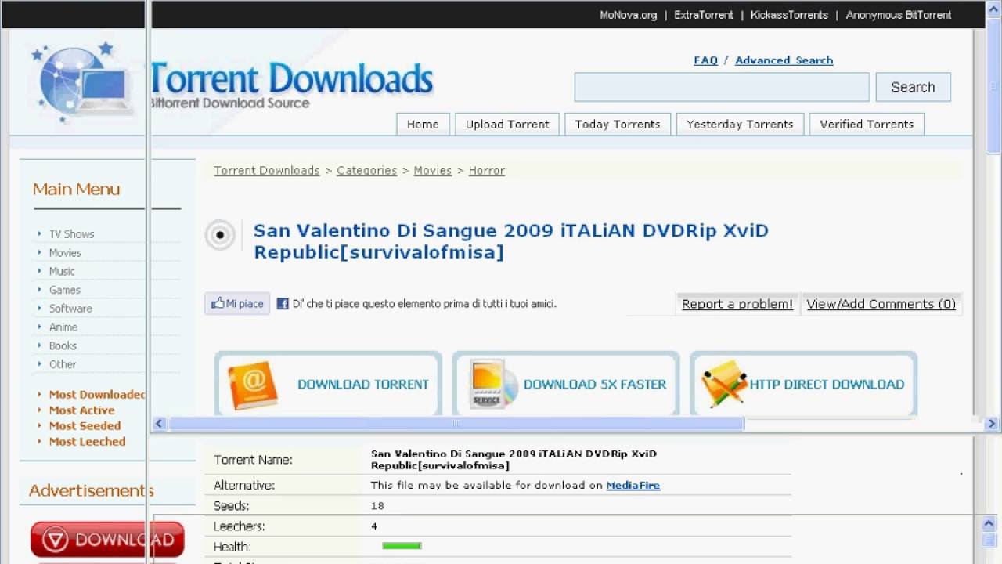Select TV Shows in the Main Menu
The image size is (1002, 564).
(71, 234)
